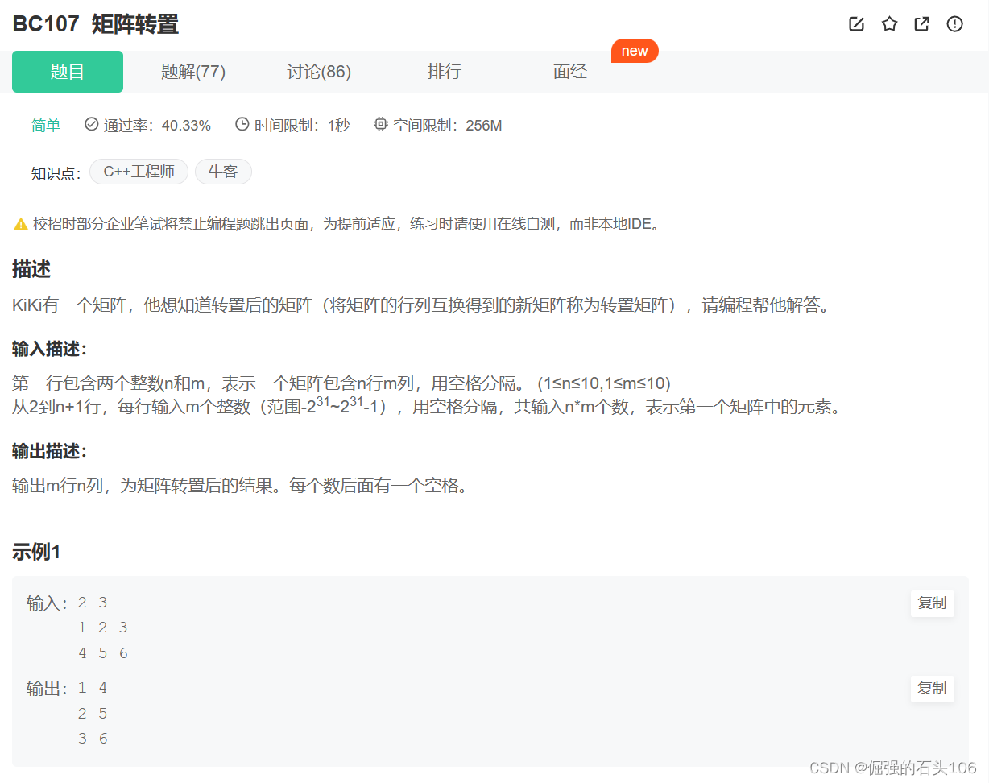The height and width of the screenshot is (783, 989).
Task: Click input line '4 5 6'
Action: 103,653
